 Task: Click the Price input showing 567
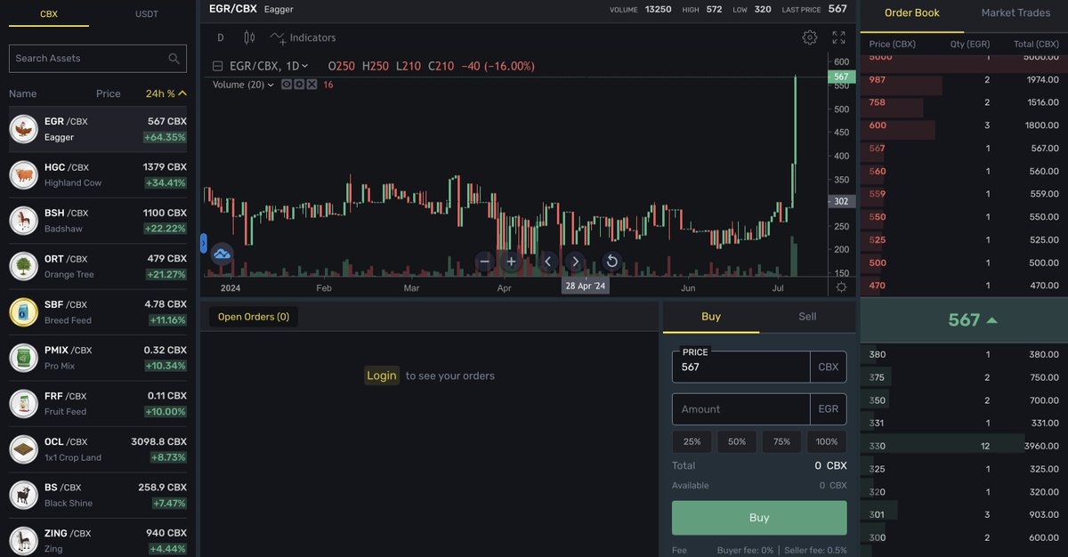point(740,367)
